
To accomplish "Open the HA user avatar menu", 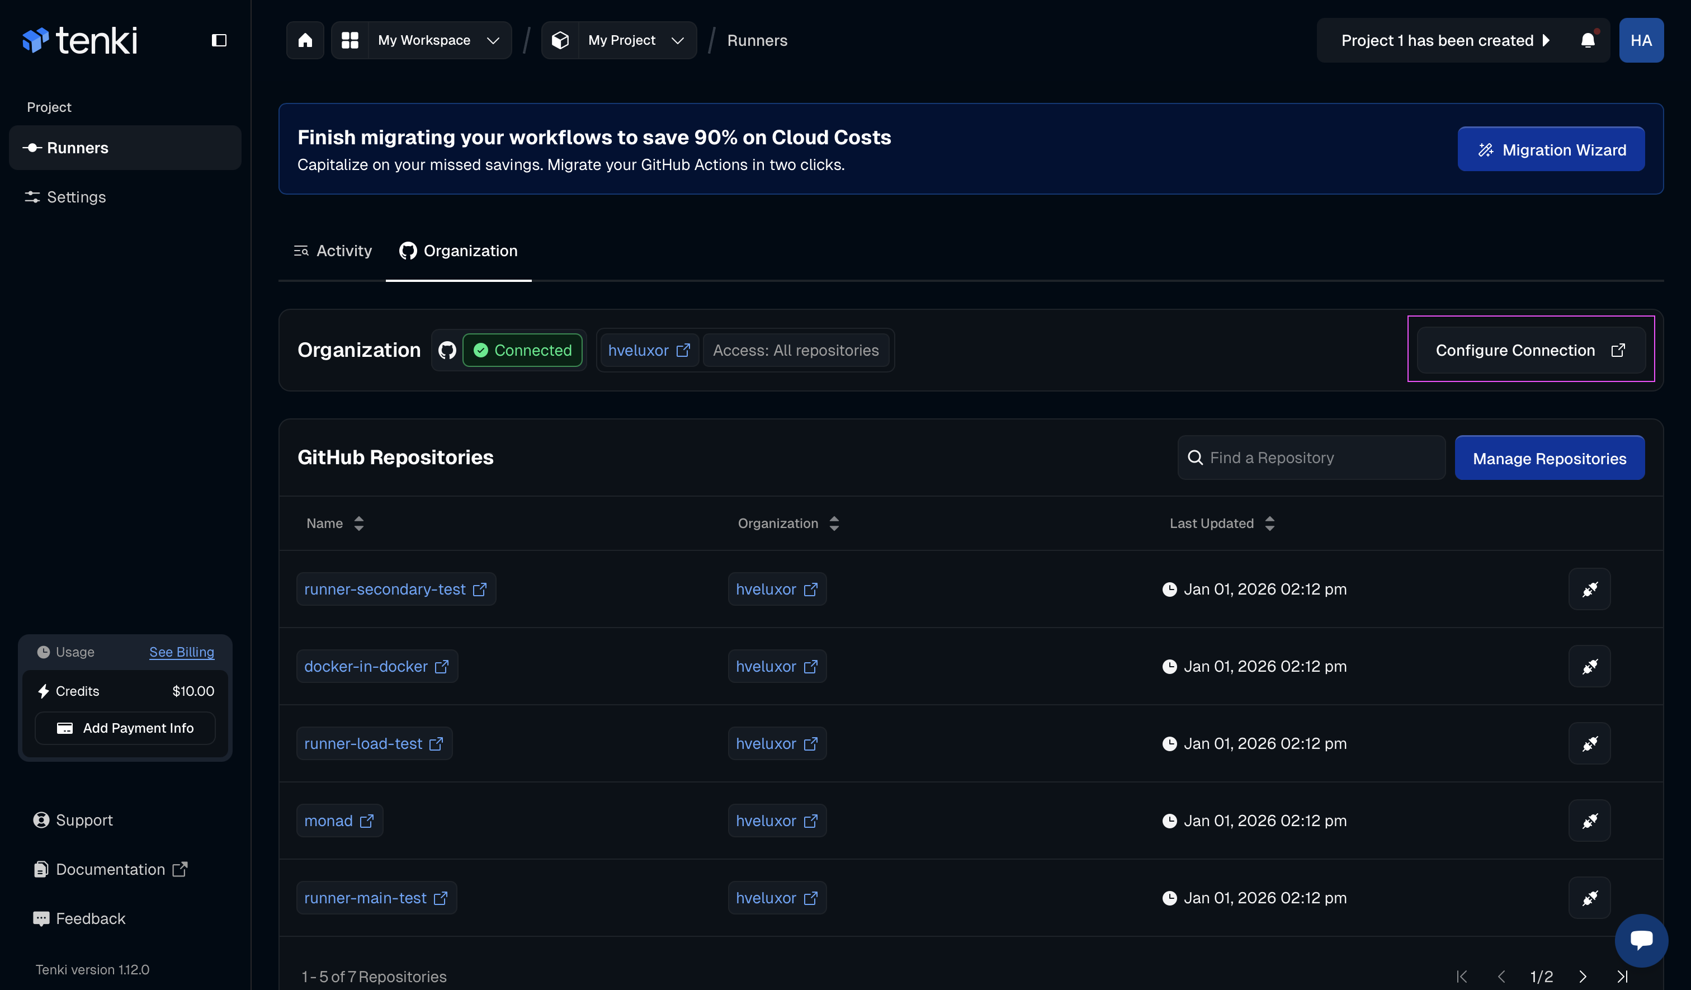I will [1641, 40].
